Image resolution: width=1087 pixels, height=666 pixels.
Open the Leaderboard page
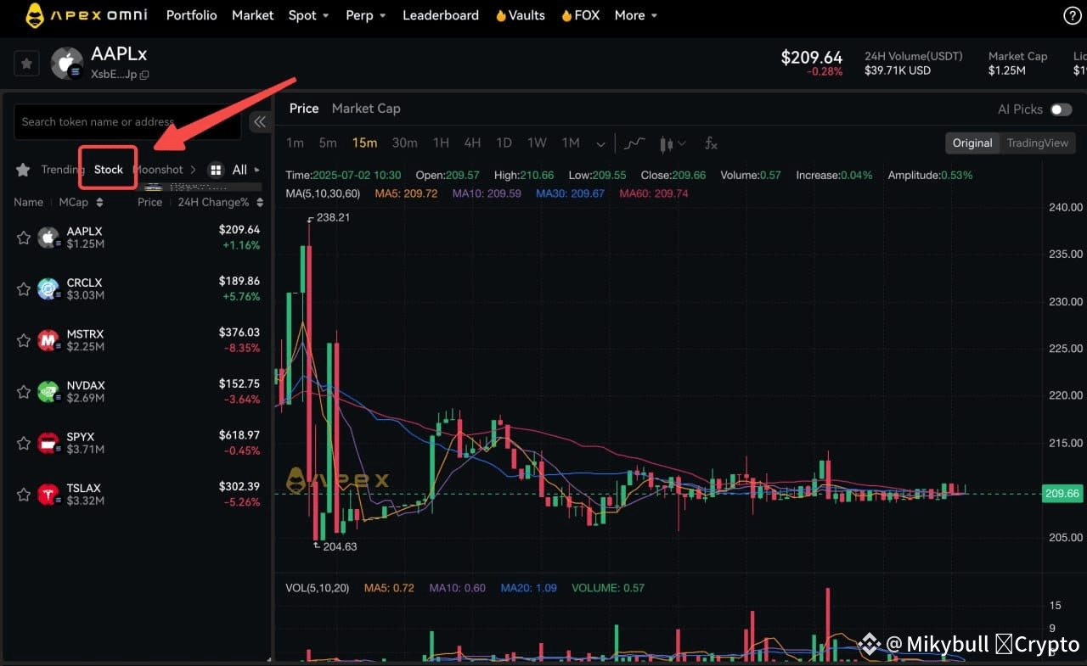pos(441,15)
